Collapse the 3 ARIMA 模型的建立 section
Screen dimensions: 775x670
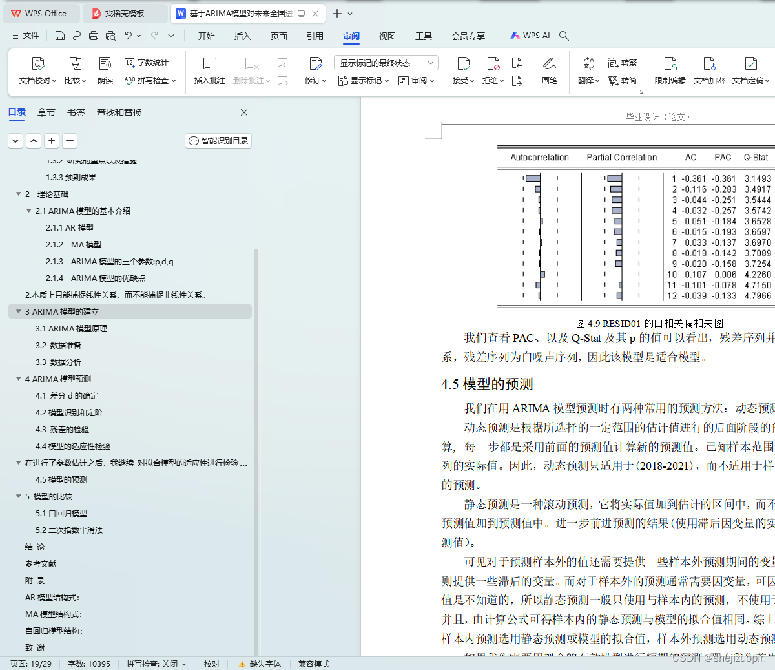point(18,311)
